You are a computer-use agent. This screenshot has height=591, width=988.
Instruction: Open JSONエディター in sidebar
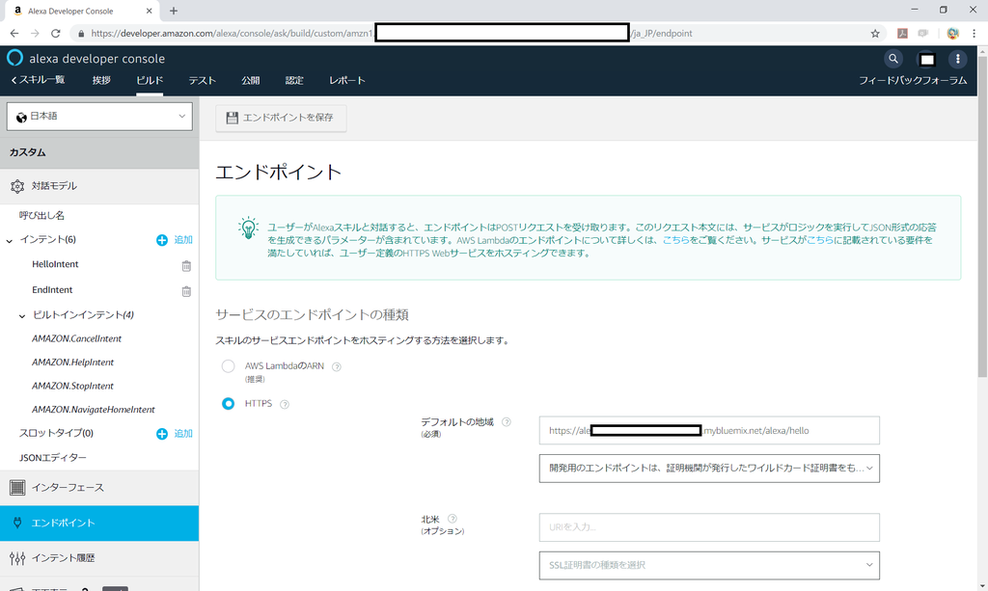coord(53,458)
